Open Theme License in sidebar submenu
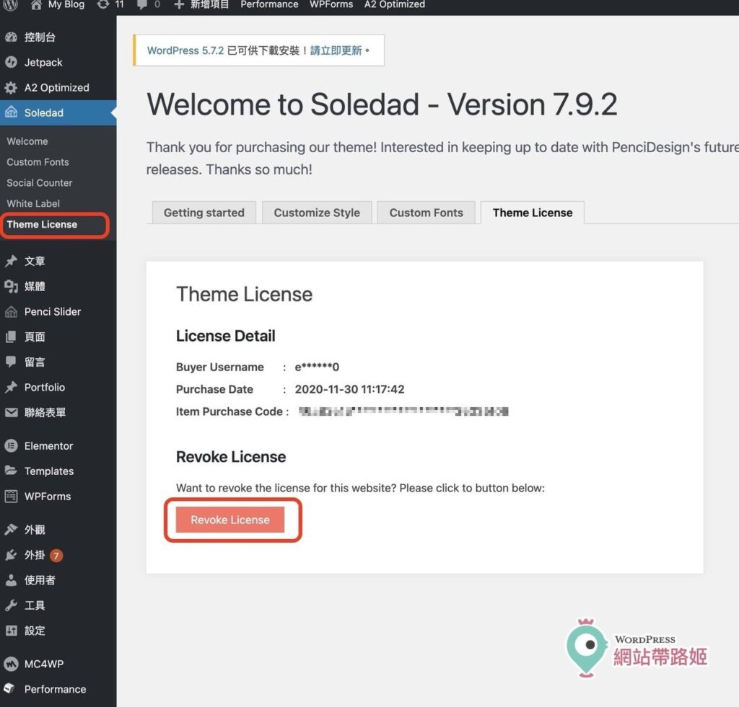This screenshot has height=707, width=739. click(42, 225)
